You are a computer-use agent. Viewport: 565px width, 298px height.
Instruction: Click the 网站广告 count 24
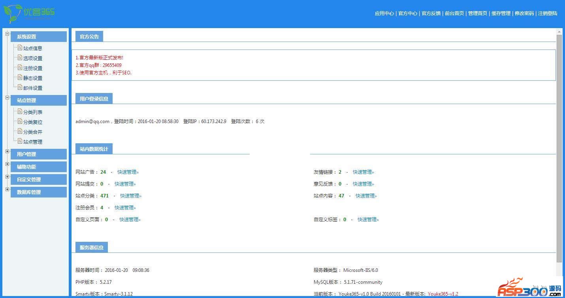pos(103,172)
